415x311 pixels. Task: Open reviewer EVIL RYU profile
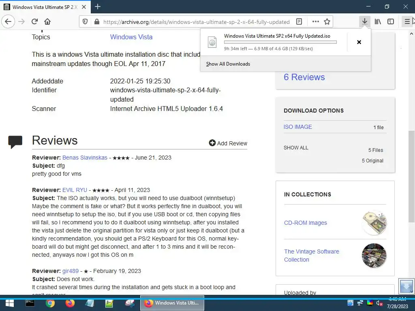click(75, 190)
